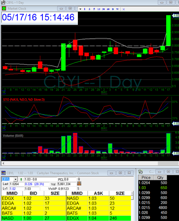Select the BATS 1.02 bid row

click(x=33, y=213)
